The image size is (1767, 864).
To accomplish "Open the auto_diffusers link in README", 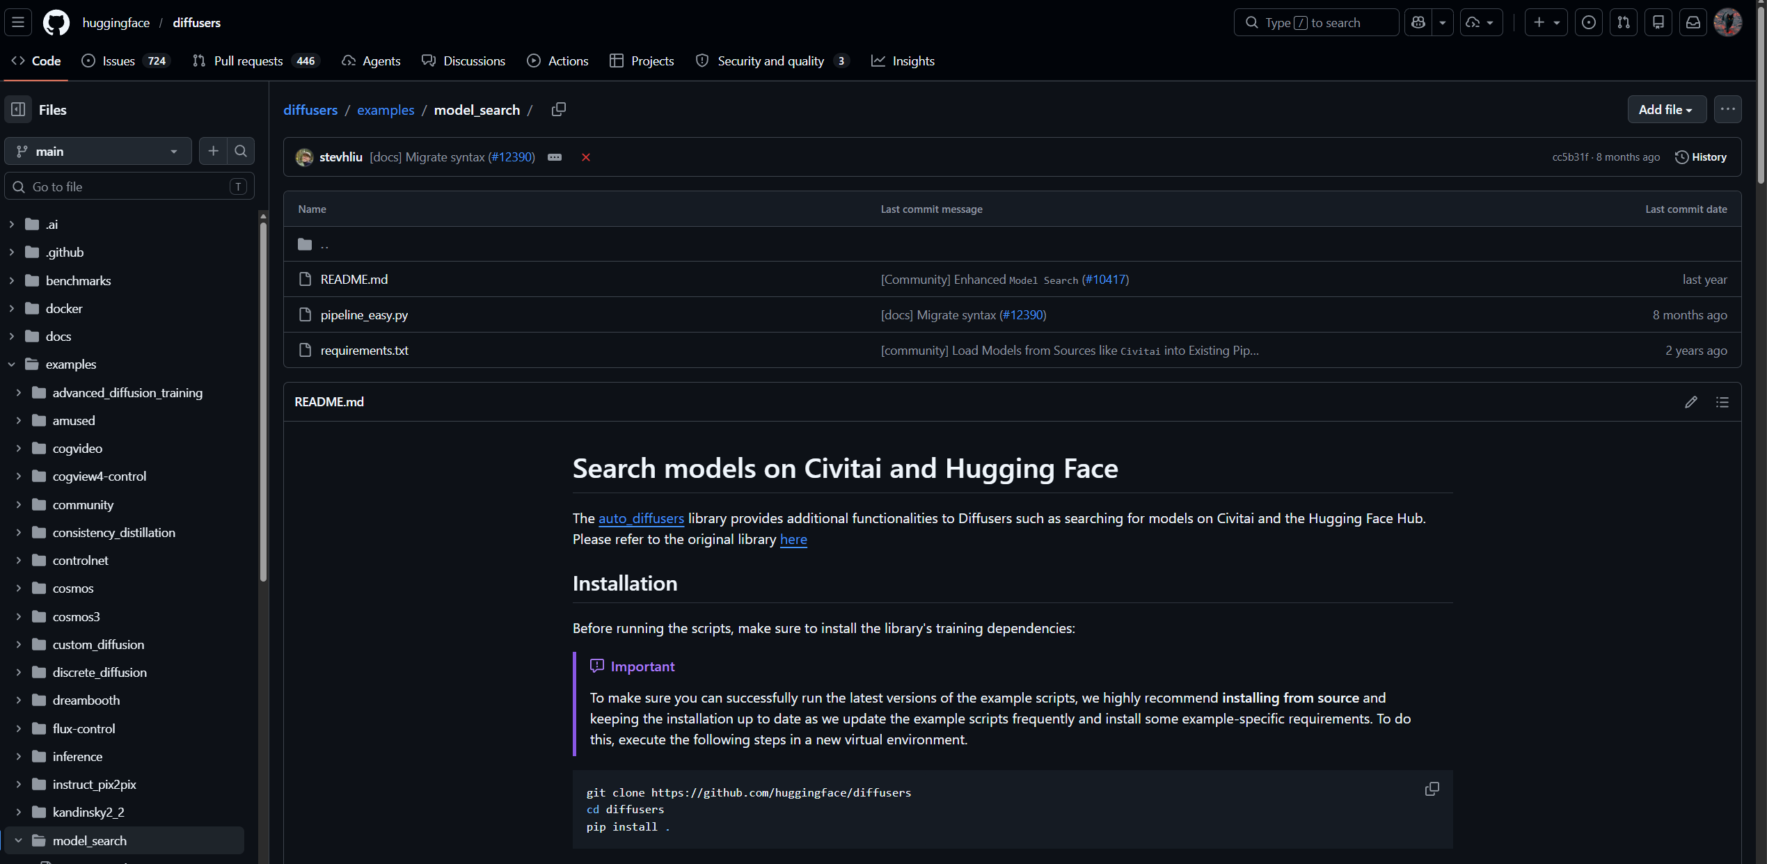I will (641, 518).
